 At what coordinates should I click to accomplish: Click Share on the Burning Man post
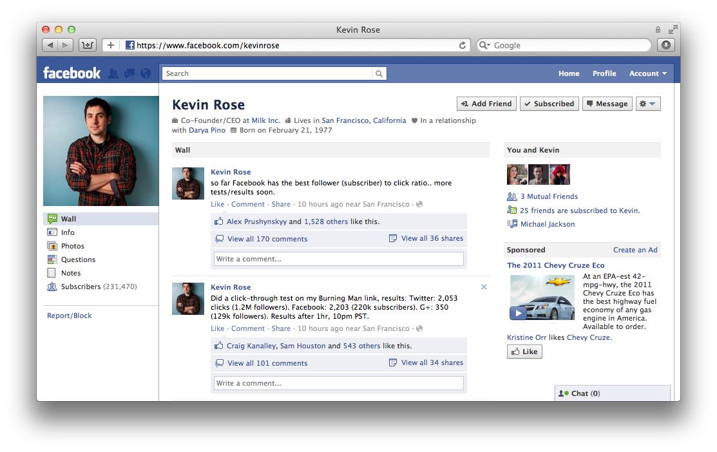tap(281, 328)
